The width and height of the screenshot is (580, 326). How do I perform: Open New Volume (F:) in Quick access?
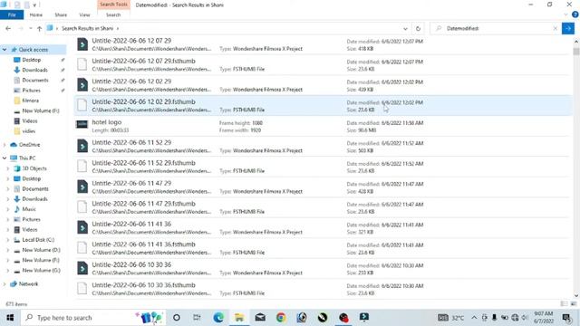click(40, 110)
